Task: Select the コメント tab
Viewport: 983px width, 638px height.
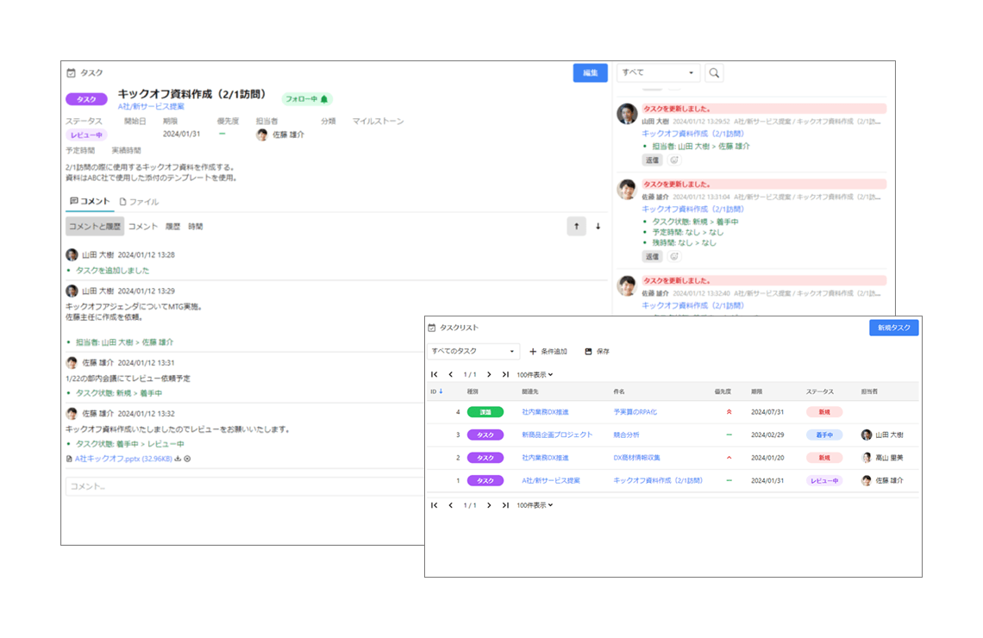Action: pyautogui.click(x=89, y=202)
